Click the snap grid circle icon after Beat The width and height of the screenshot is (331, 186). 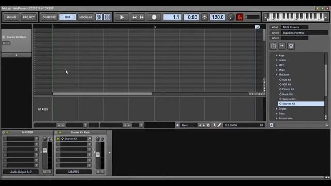click(208, 125)
